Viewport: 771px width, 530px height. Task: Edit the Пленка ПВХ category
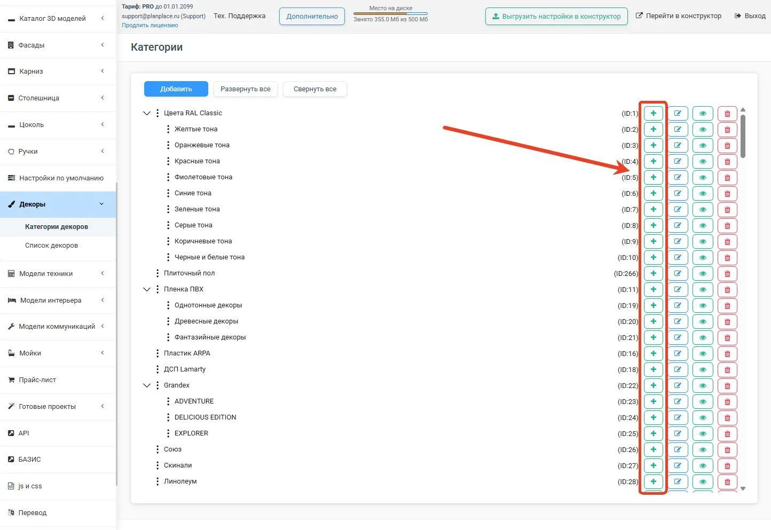(678, 289)
